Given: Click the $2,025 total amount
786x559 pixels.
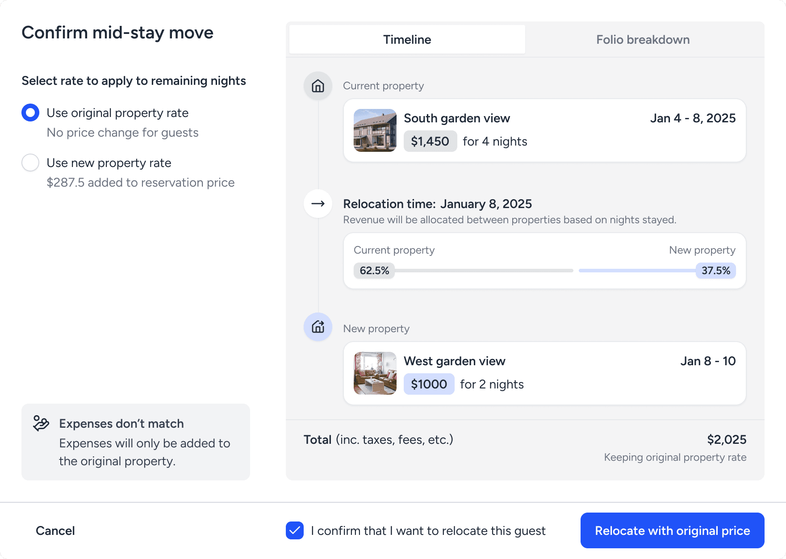Looking at the screenshot, I should point(727,440).
